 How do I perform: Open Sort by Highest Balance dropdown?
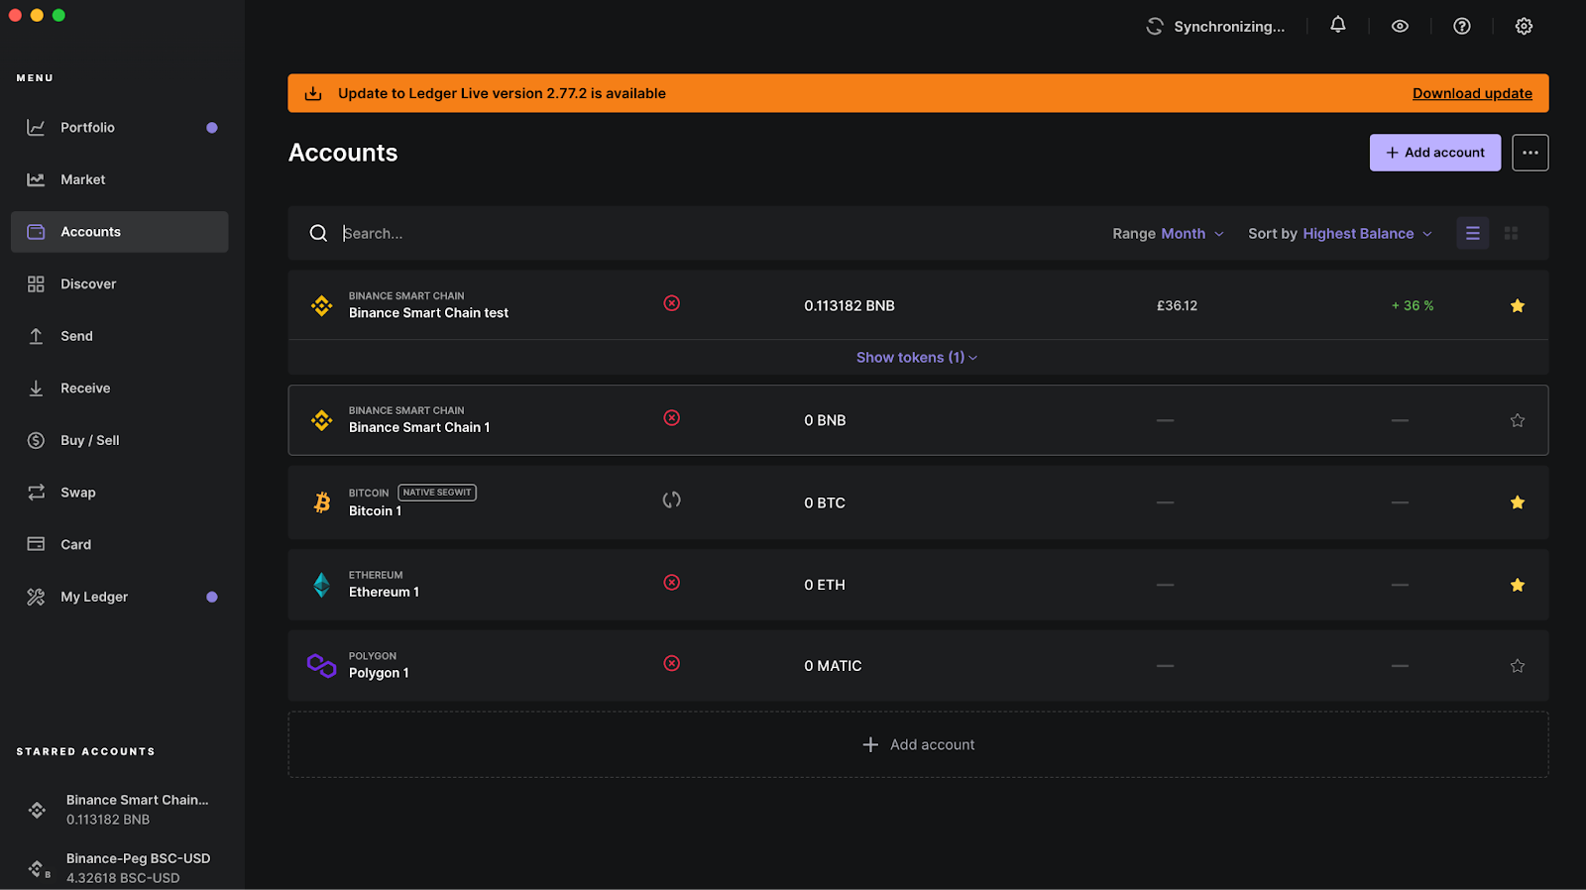[x=1340, y=234]
